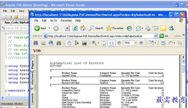188x108 pixels.
Task: Select the Hand tool
Action: [x=69, y=43]
